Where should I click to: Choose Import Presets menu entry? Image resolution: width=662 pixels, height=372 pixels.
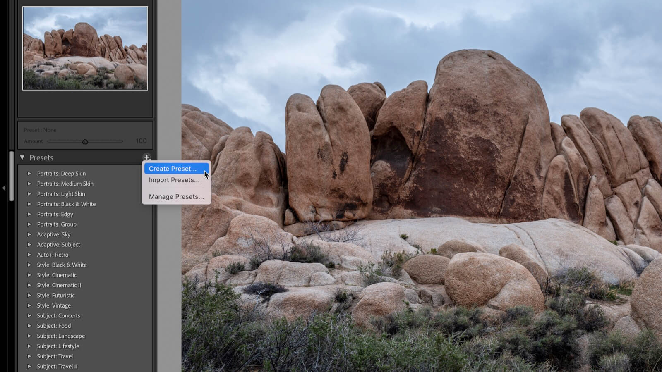(x=174, y=180)
